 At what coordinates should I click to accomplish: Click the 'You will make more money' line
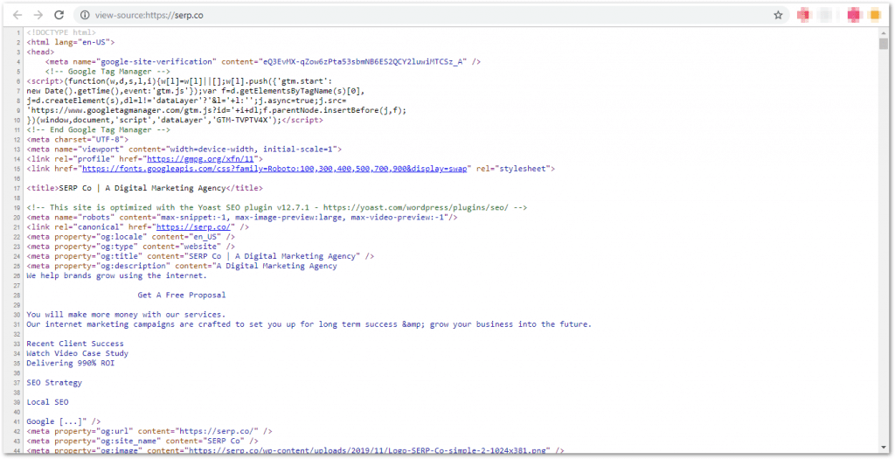pyautogui.click(x=126, y=315)
